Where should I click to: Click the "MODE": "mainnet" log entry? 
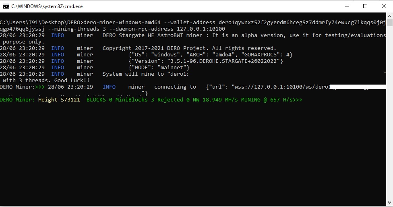pos(159,68)
